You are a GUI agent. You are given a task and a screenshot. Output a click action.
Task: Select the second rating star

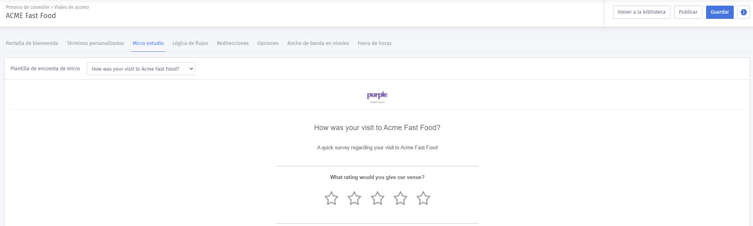[x=354, y=198]
